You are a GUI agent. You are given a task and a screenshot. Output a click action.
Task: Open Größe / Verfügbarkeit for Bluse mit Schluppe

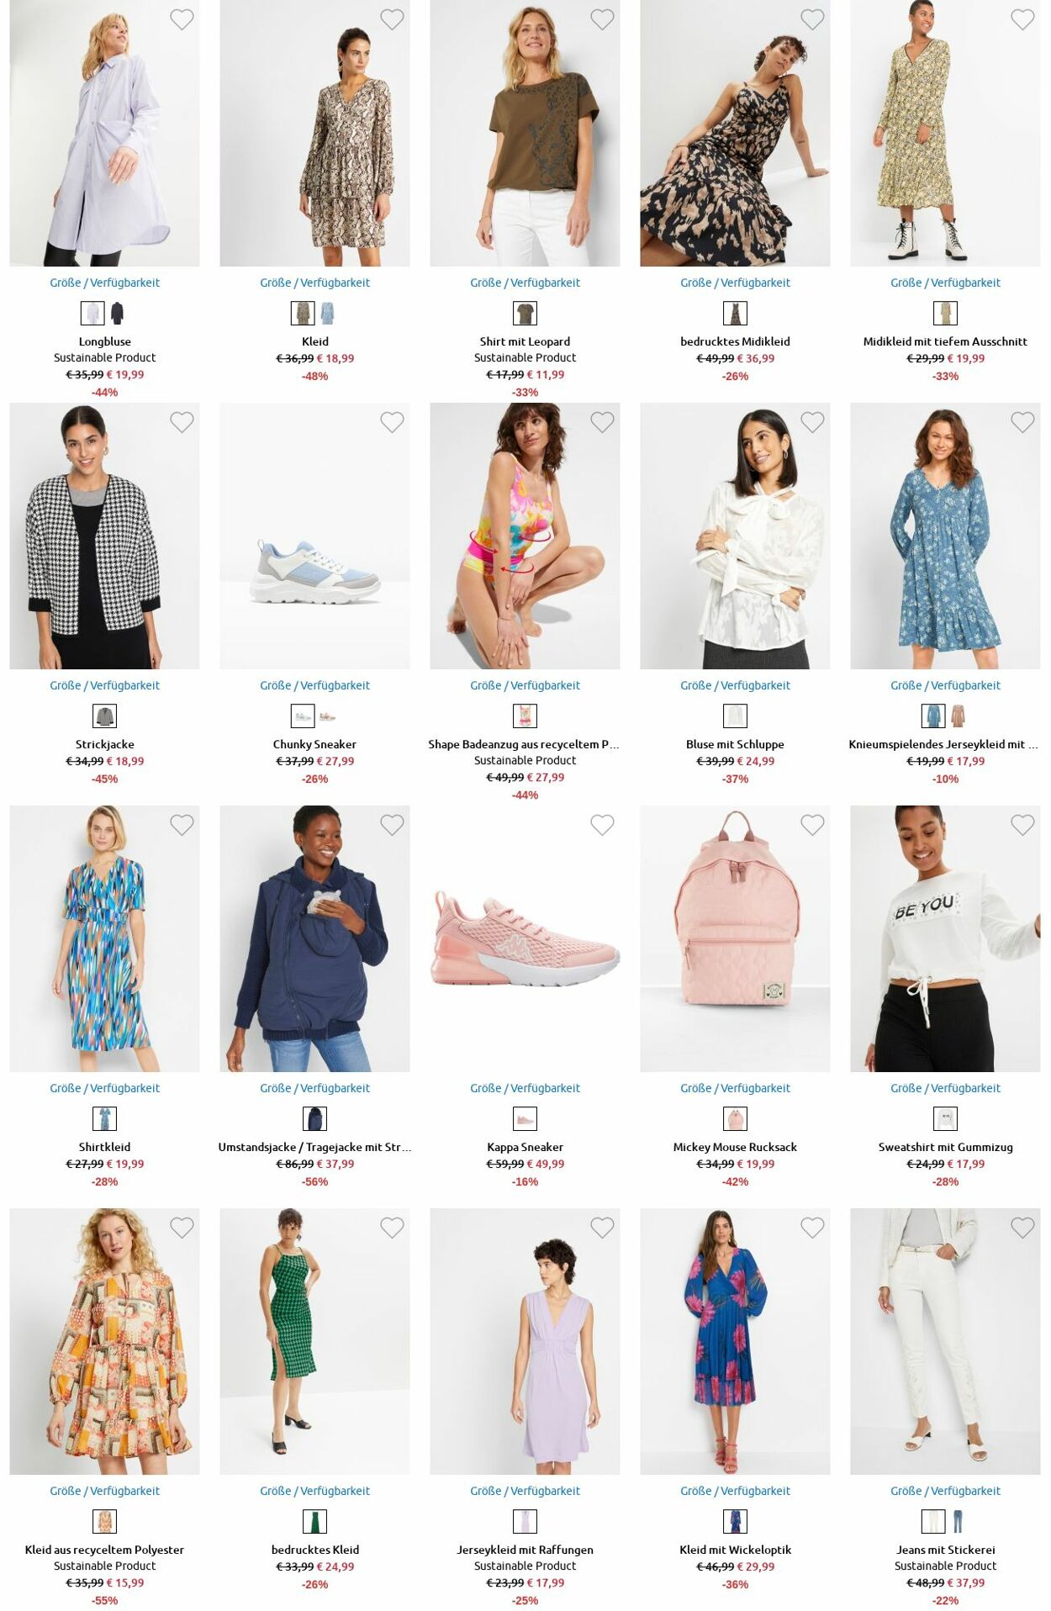735,685
